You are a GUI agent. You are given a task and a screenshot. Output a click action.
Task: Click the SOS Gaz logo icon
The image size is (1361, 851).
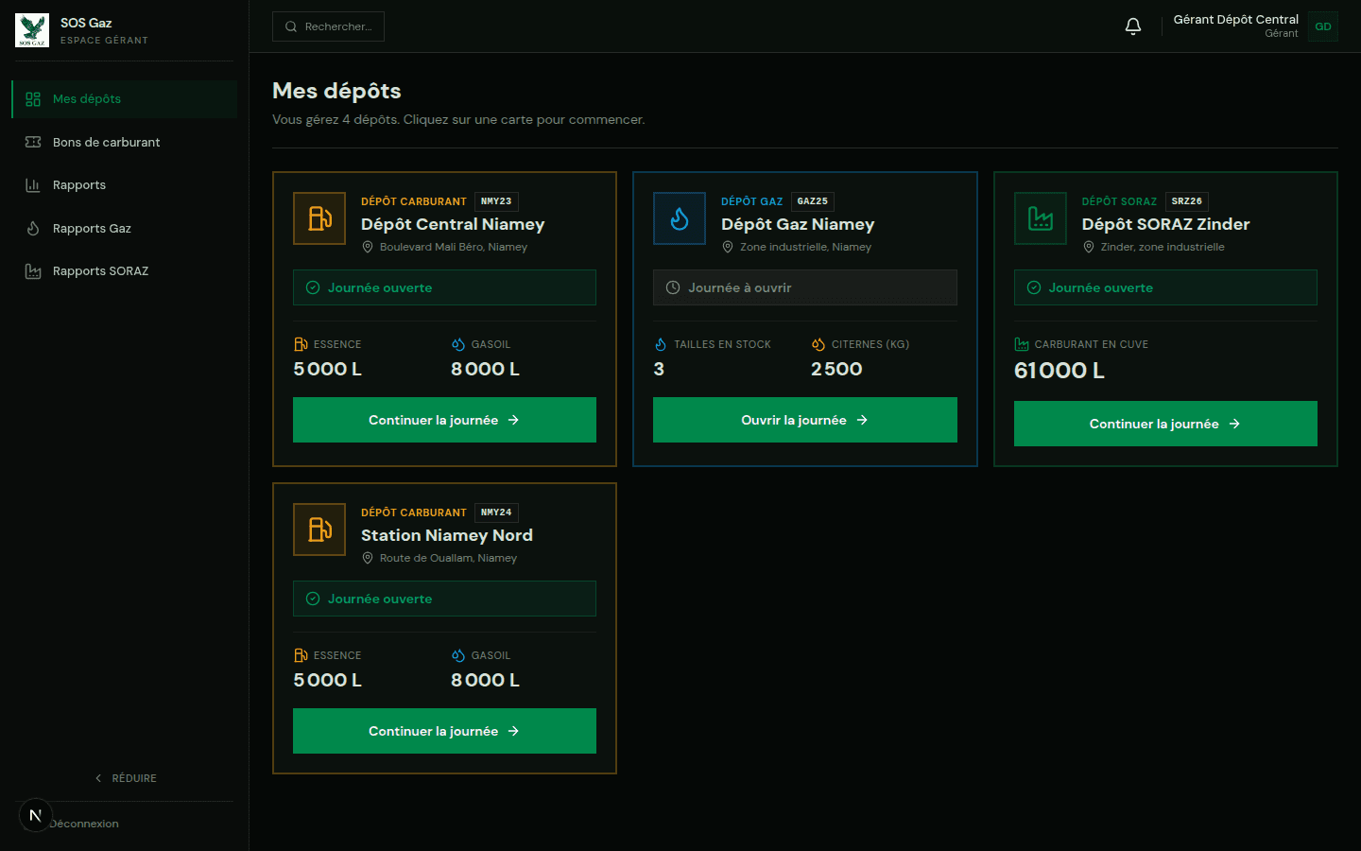click(32, 30)
